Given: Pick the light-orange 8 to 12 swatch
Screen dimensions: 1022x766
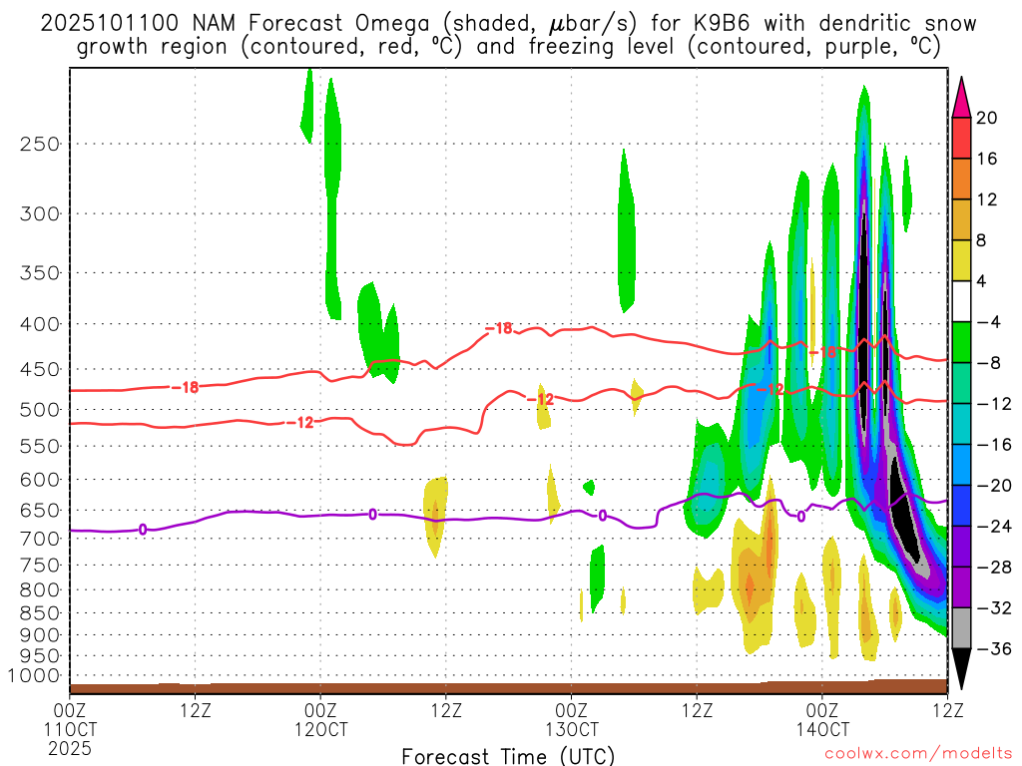Looking at the screenshot, I should point(961,220).
